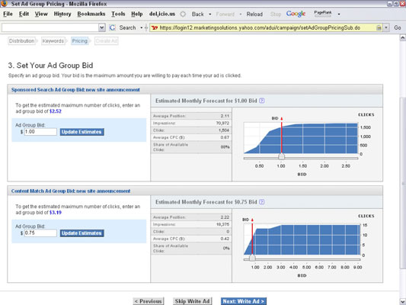Click the Firefox icon in title bar
The width and height of the screenshot is (406, 305).
point(4,3)
